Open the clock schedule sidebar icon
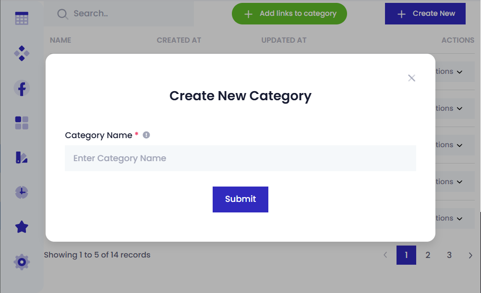481x293 pixels. pyautogui.click(x=22, y=192)
